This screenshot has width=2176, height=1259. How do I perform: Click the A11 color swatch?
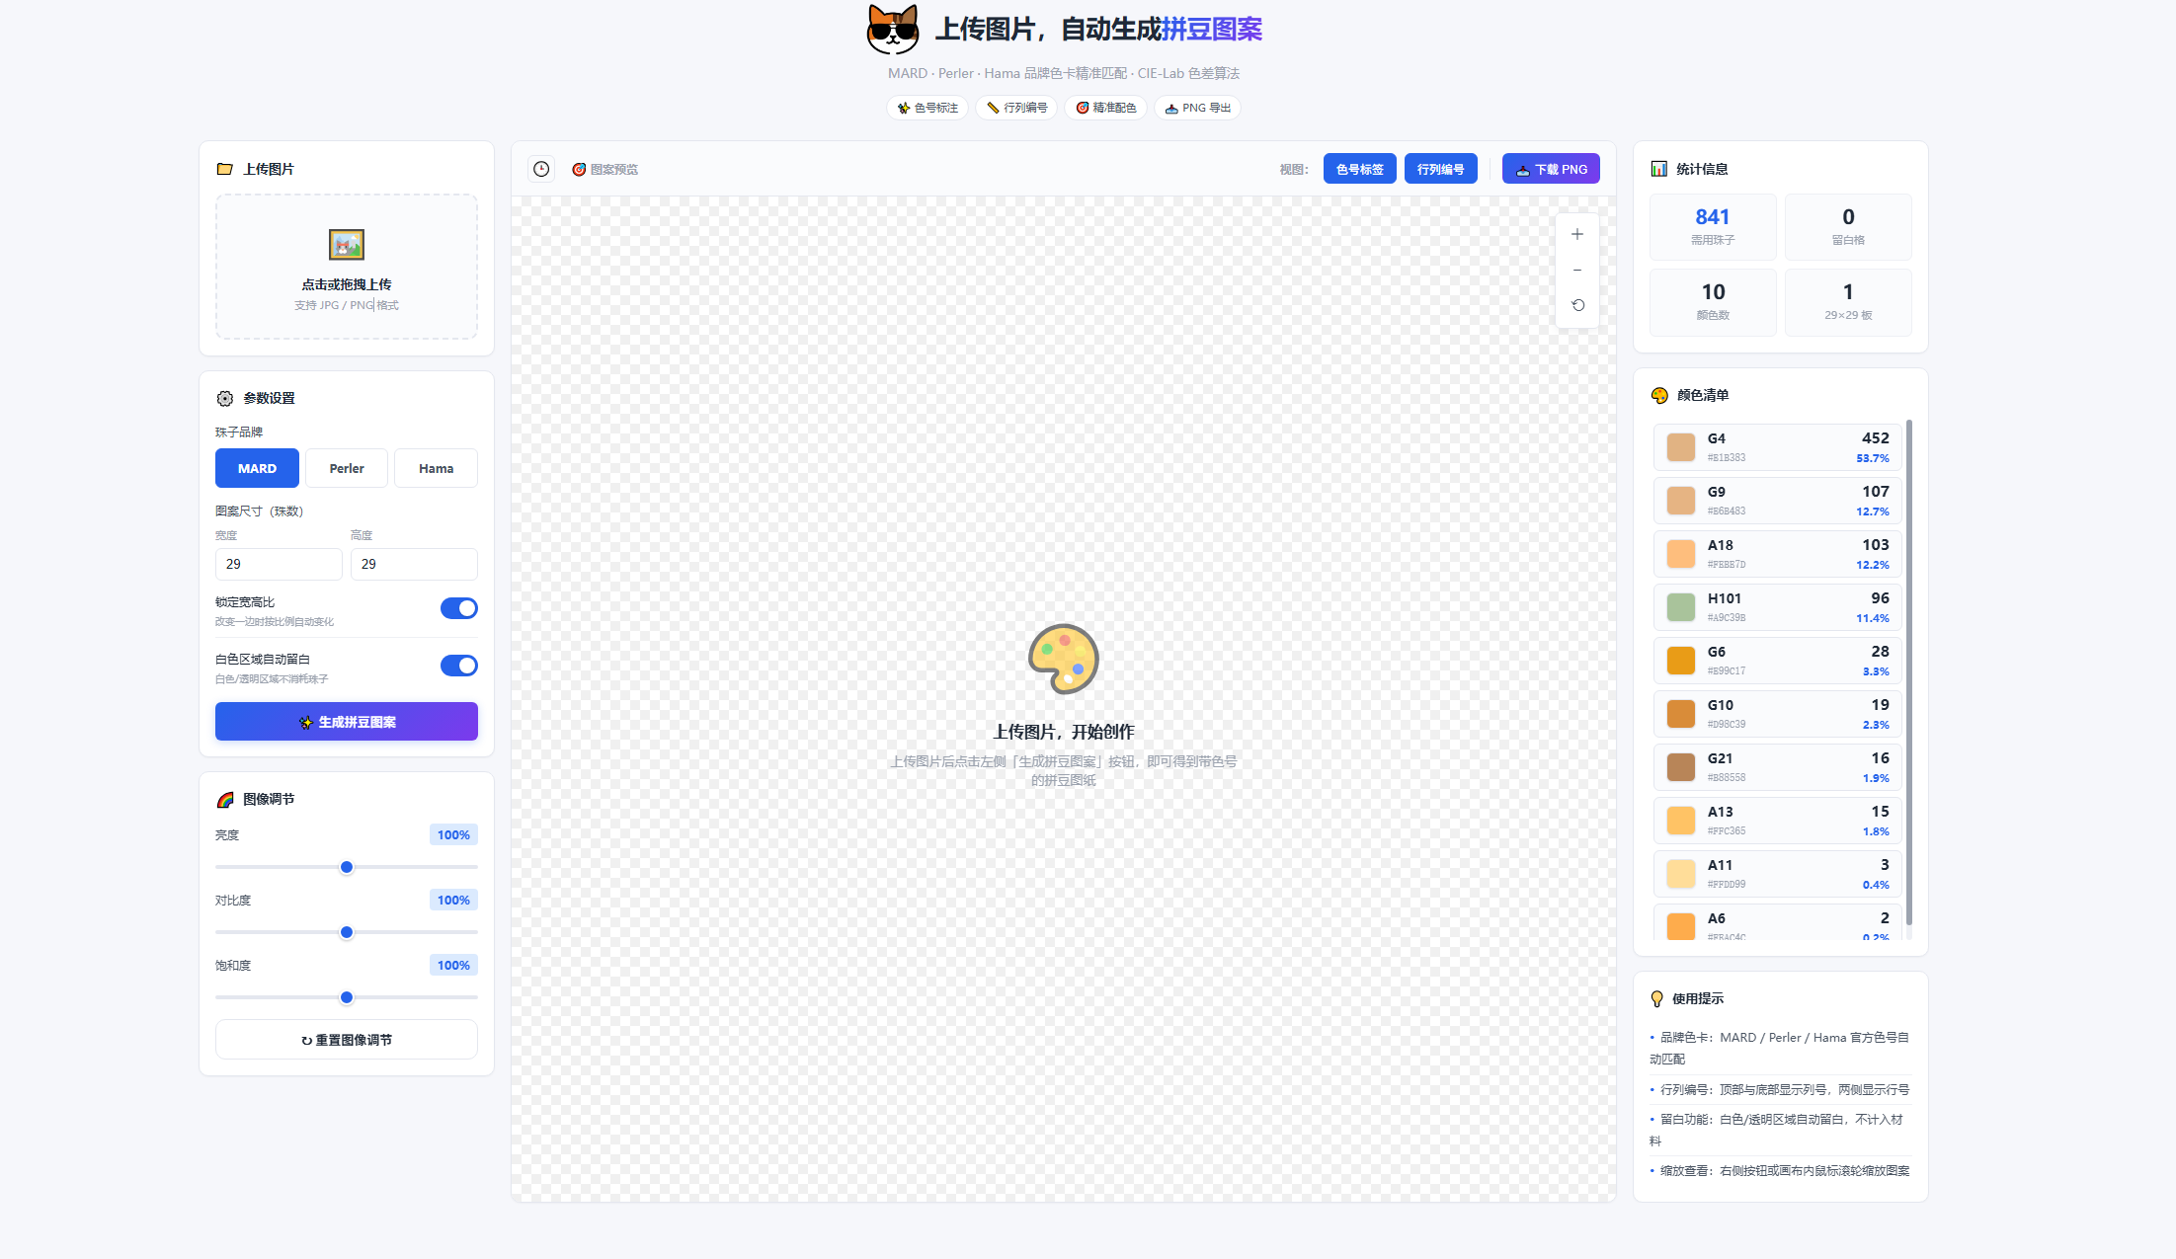[1681, 874]
